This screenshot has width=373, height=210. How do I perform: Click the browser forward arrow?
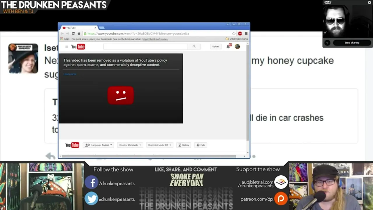point(68,34)
